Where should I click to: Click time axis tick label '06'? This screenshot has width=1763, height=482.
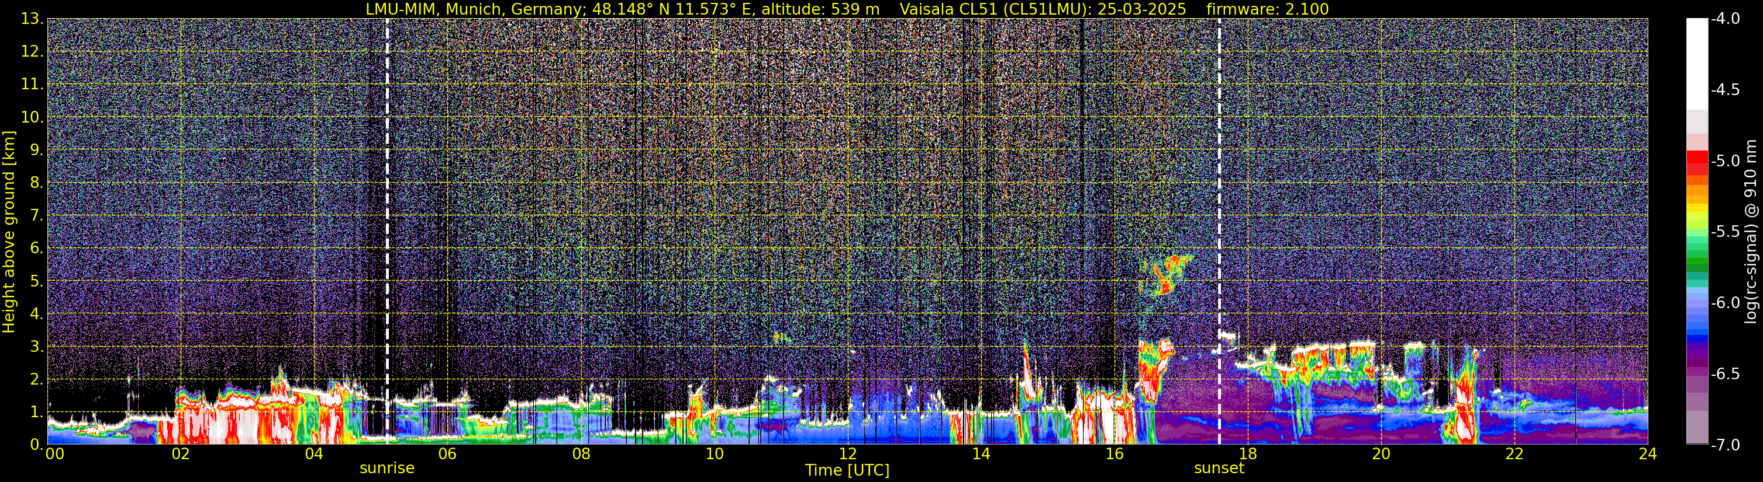[x=447, y=454]
